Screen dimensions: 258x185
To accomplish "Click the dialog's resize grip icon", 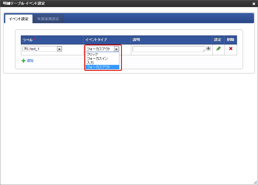I will (255, 182).
